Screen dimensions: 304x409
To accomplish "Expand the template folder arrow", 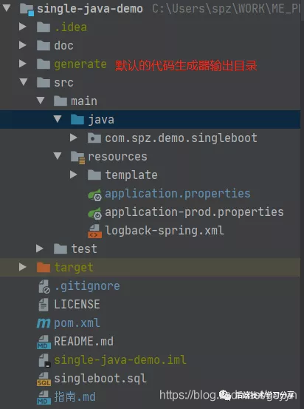I will (x=74, y=175).
